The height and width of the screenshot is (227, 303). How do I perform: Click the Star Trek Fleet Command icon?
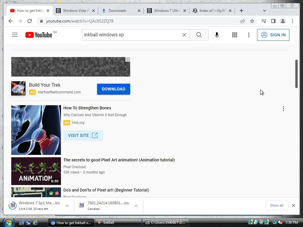click(x=18, y=88)
